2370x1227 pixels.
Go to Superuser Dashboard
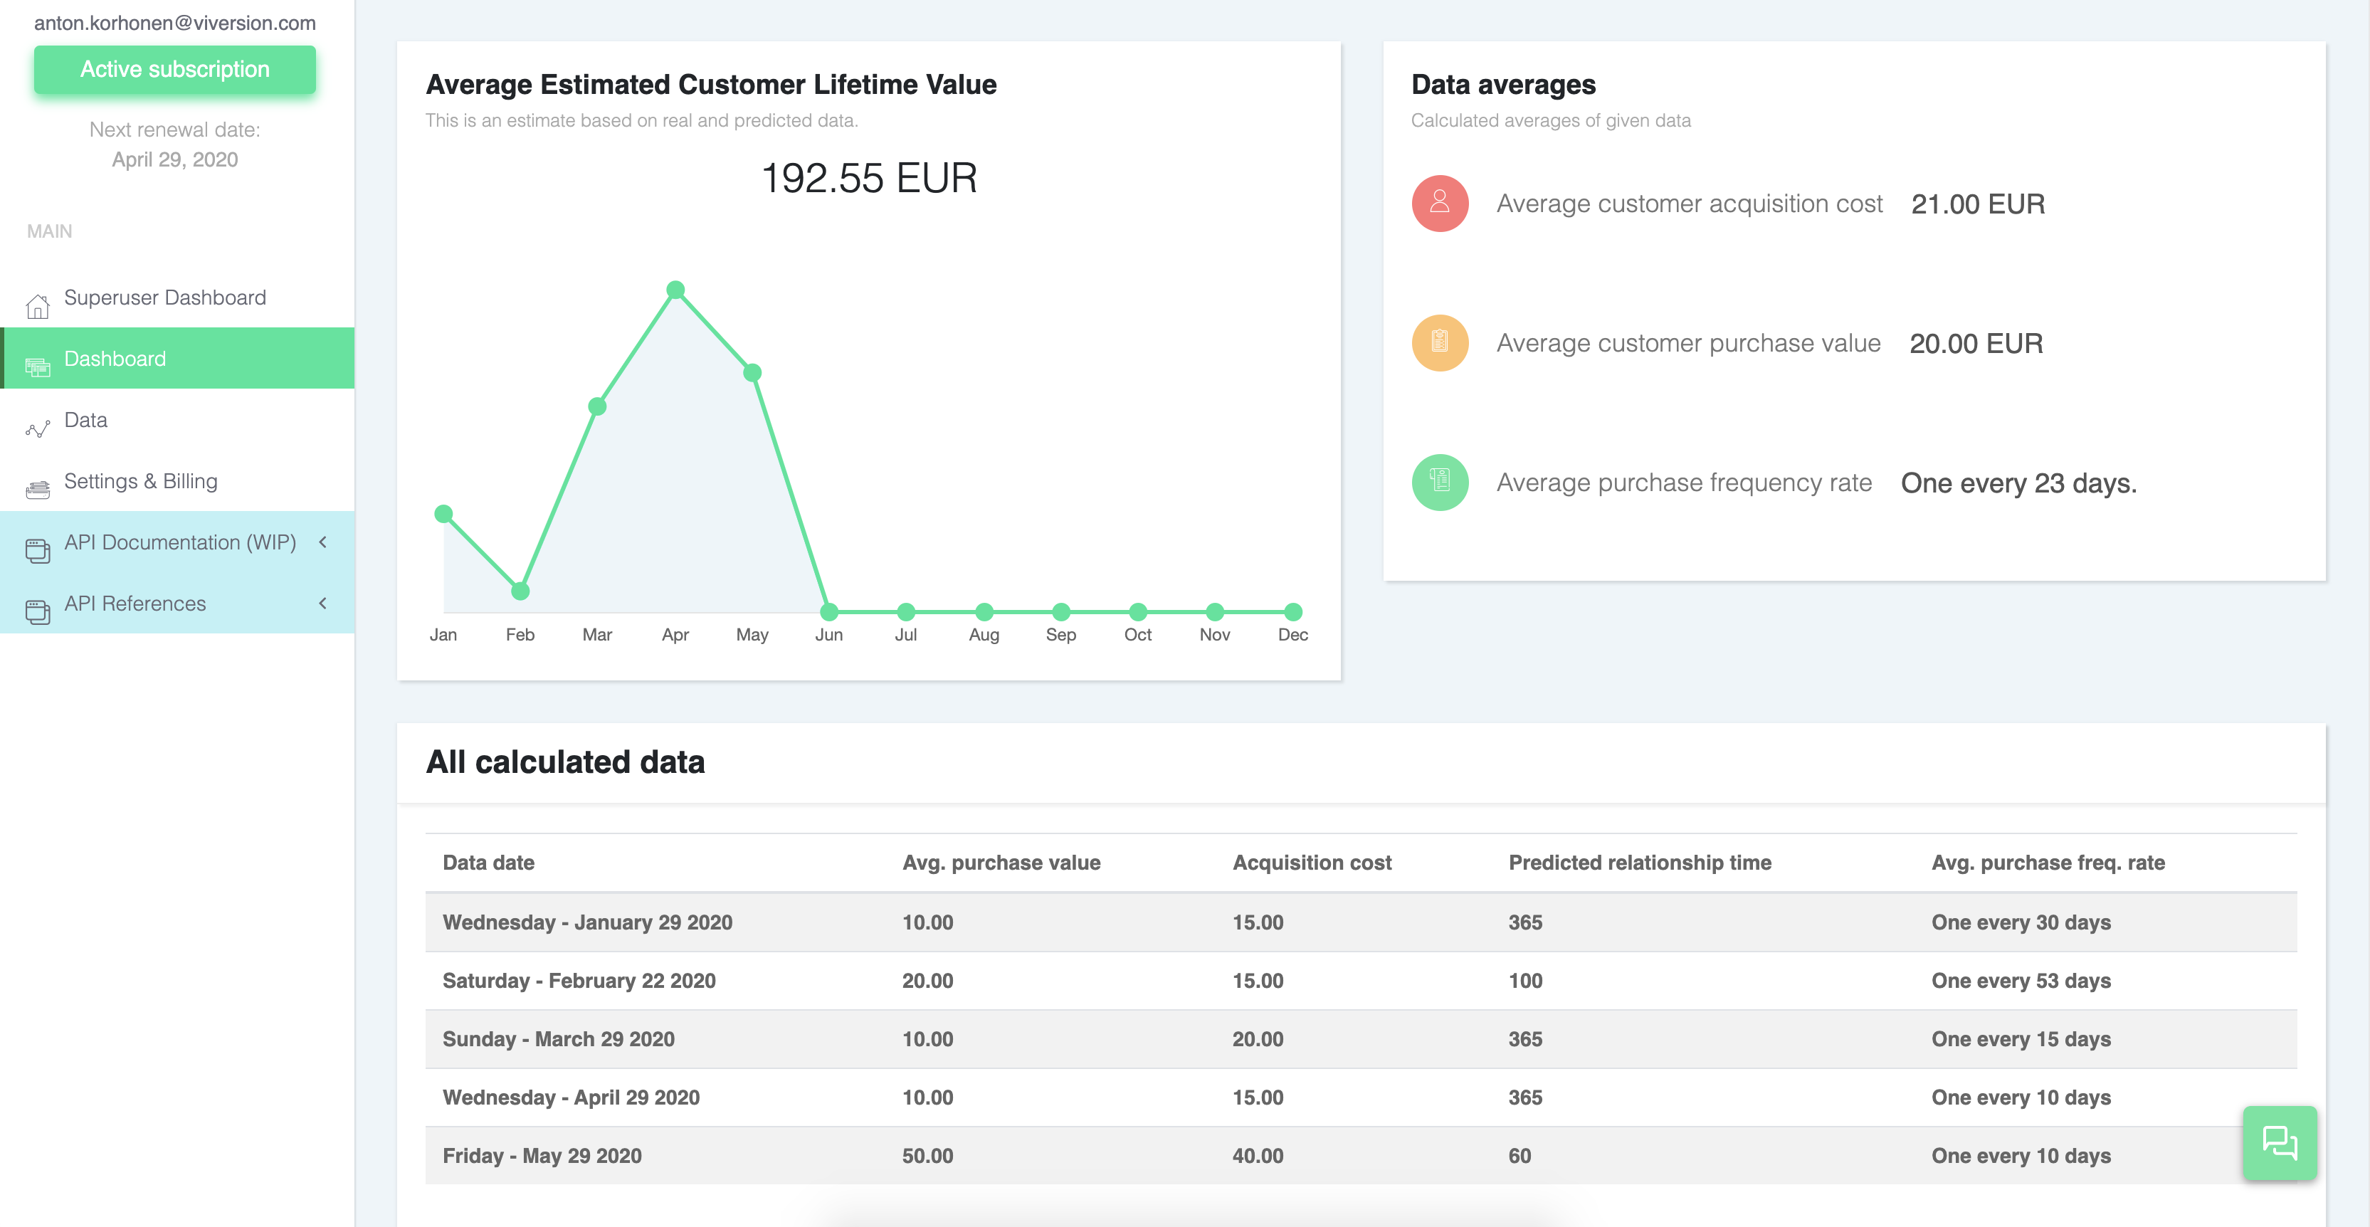[x=164, y=298]
